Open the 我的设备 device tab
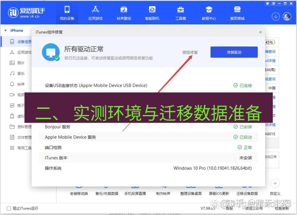Image resolution: width=297 pixels, height=215 pixels. point(67,13)
